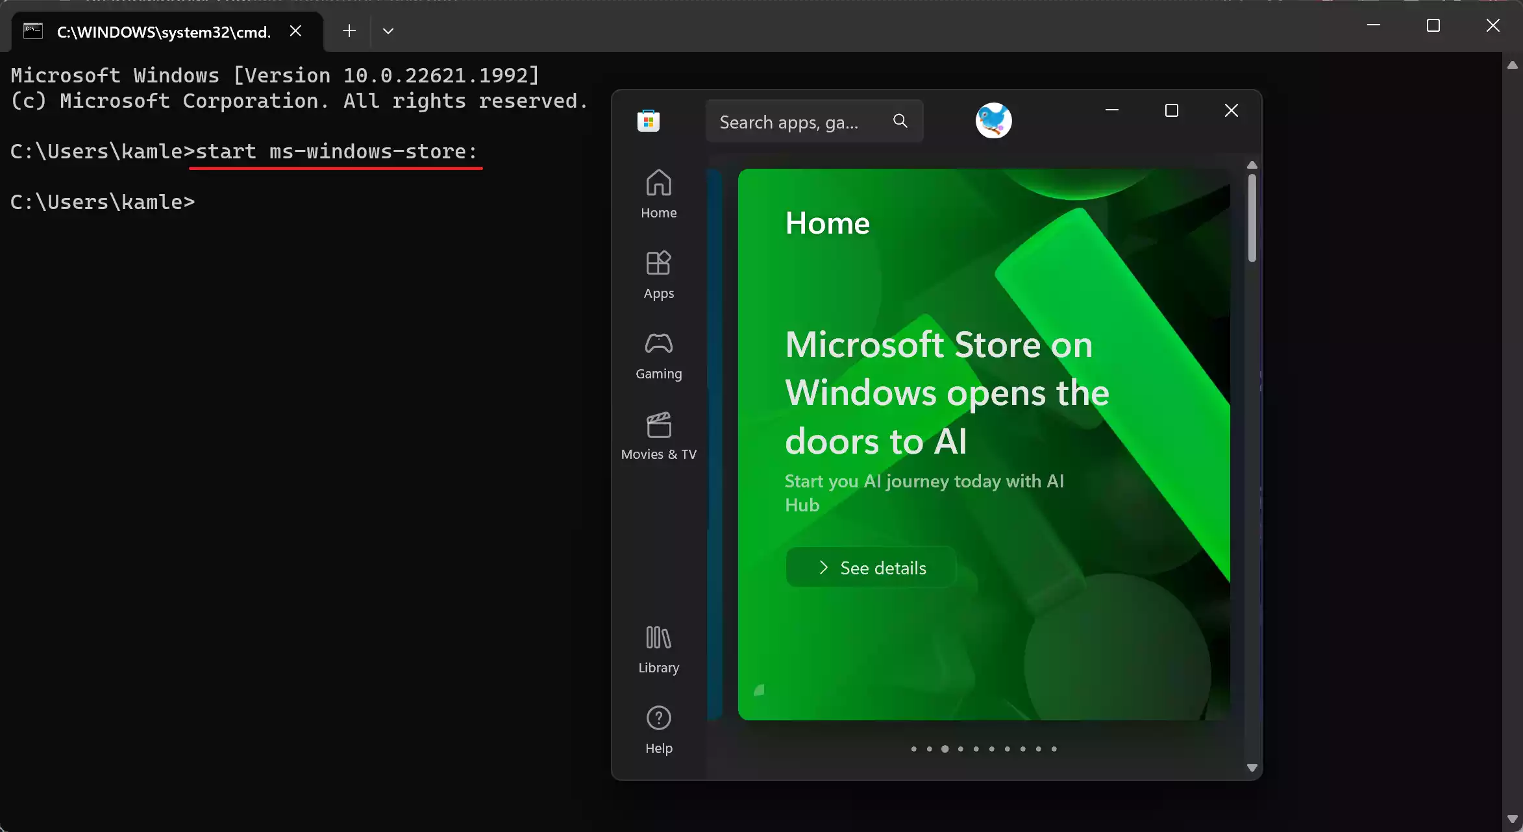Select the third carousel page dot
This screenshot has height=832, width=1523.
(945, 749)
